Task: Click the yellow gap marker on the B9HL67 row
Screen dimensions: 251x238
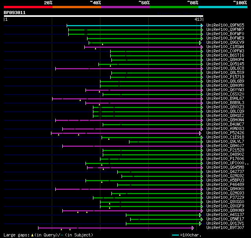Action: point(80,100)
